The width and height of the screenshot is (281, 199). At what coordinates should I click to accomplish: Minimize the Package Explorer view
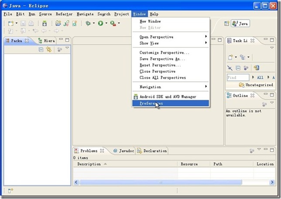click(x=61, y=39)
